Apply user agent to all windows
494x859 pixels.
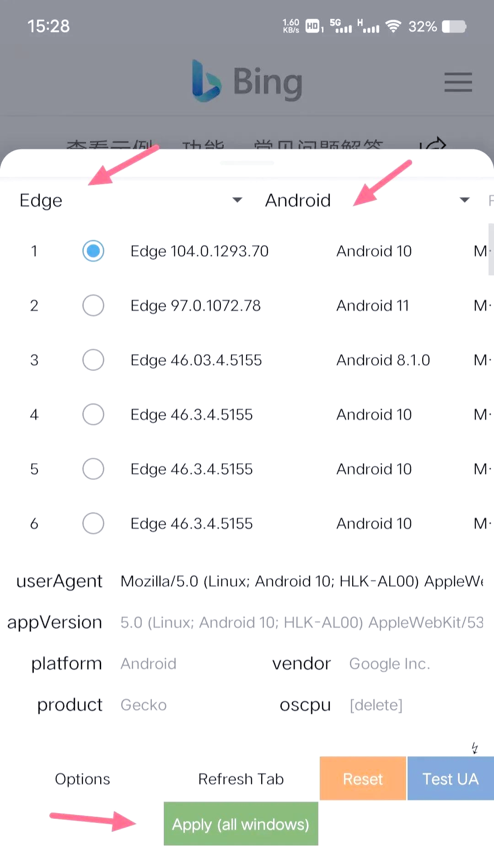click(x=241, y=824)
